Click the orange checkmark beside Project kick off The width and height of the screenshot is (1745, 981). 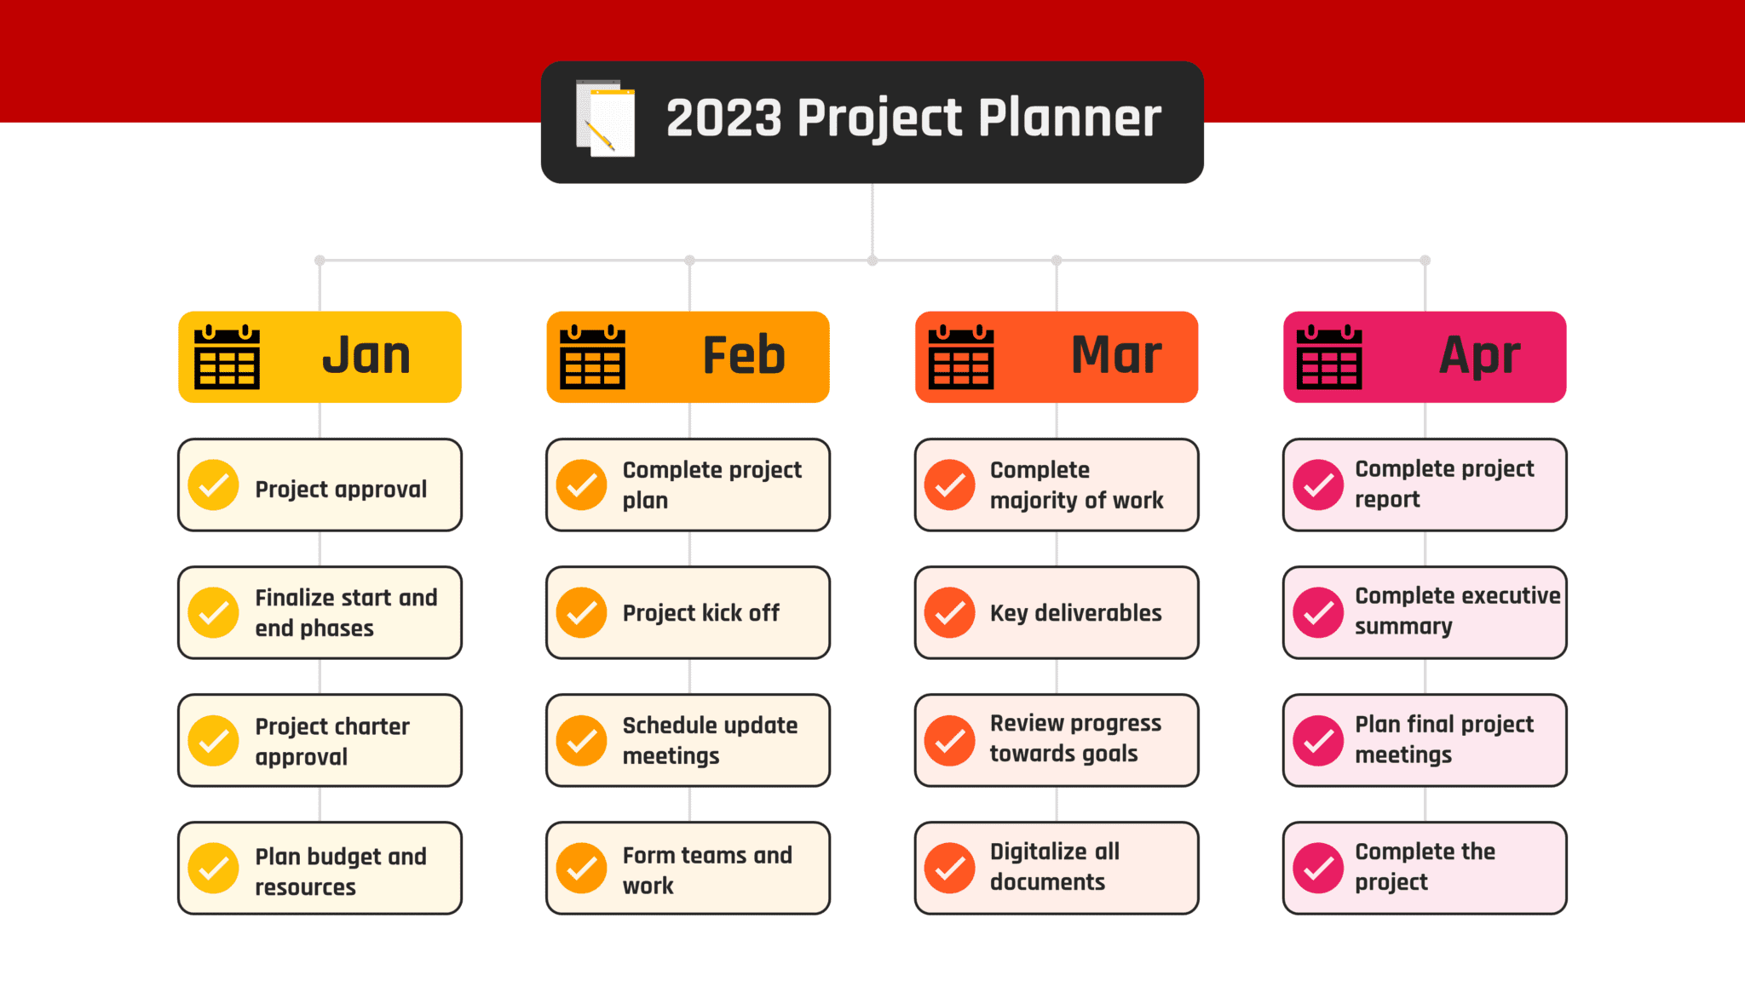(x=582, y=613)
